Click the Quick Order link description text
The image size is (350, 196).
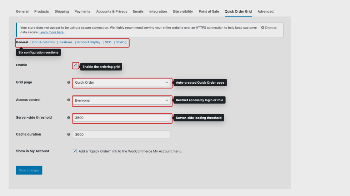[x=130, y=151]
